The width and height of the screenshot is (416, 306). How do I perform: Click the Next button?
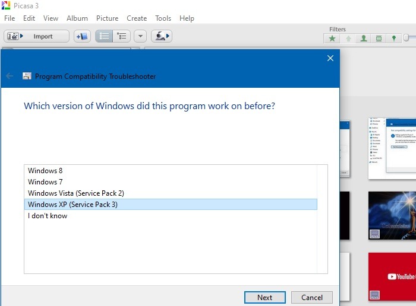pos(265,298)
